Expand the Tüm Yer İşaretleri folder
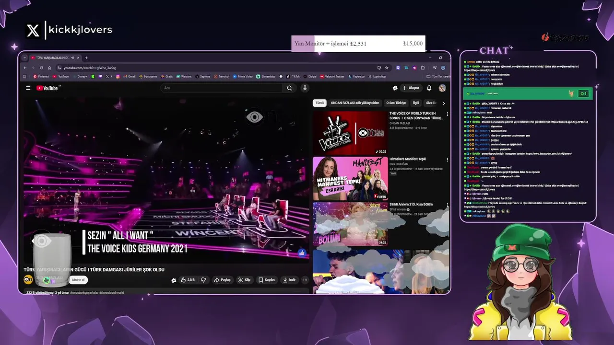Screen dimensions: 614x345 coord(438,76)
